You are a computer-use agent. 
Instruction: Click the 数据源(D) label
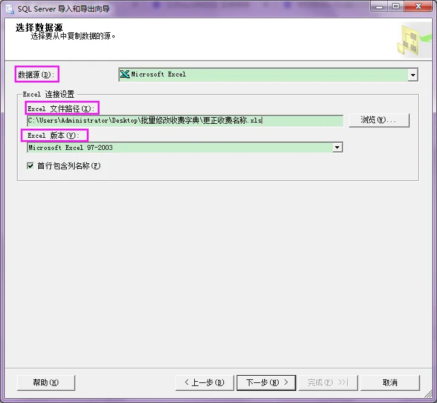coord(36,75)
